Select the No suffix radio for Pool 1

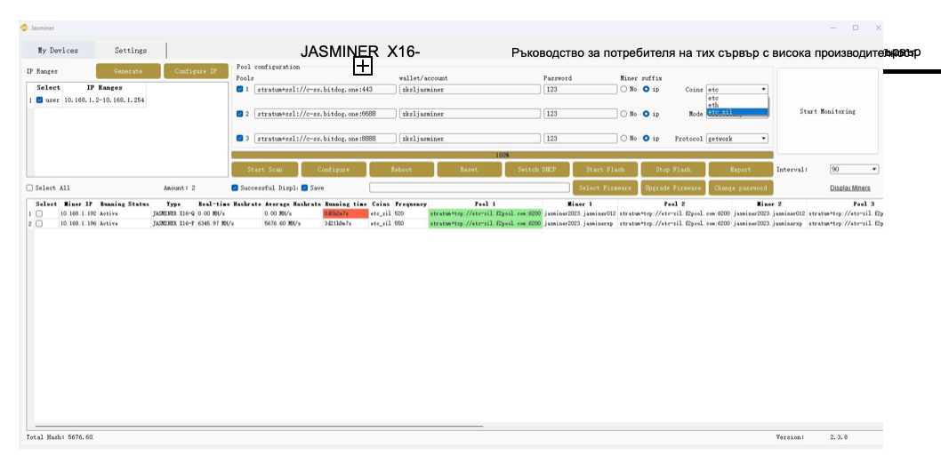pyautogui.click(x=624, y=89)
